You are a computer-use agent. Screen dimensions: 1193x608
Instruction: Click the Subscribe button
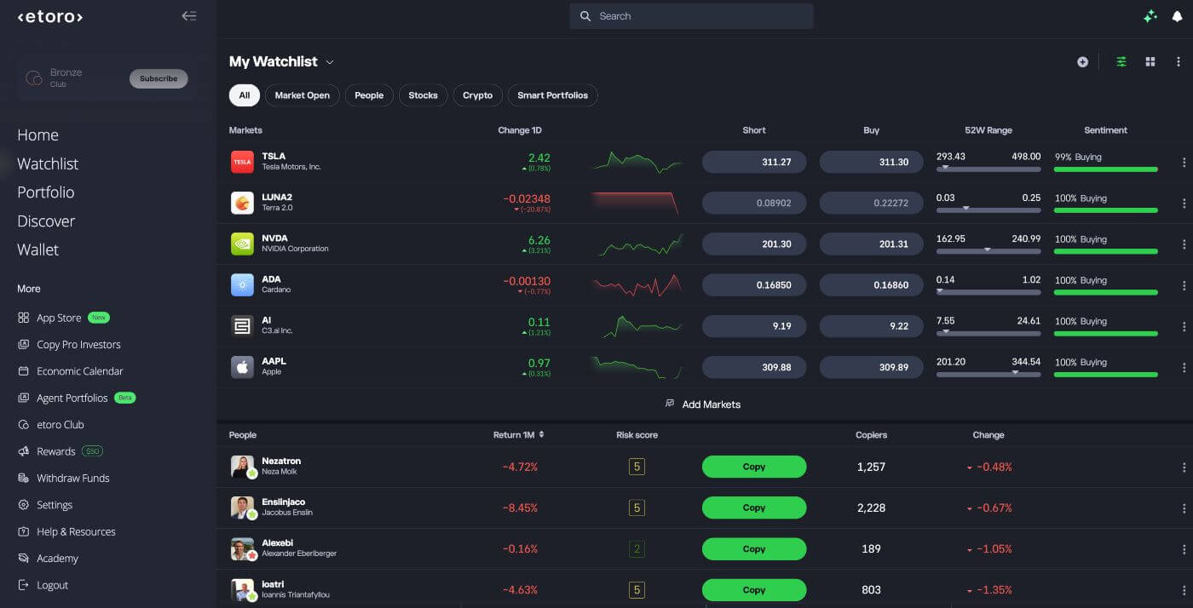158,78
